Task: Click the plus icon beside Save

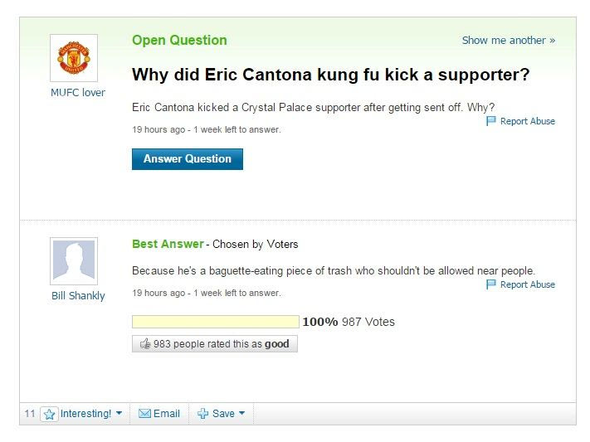Action: (x=202, y=414)
